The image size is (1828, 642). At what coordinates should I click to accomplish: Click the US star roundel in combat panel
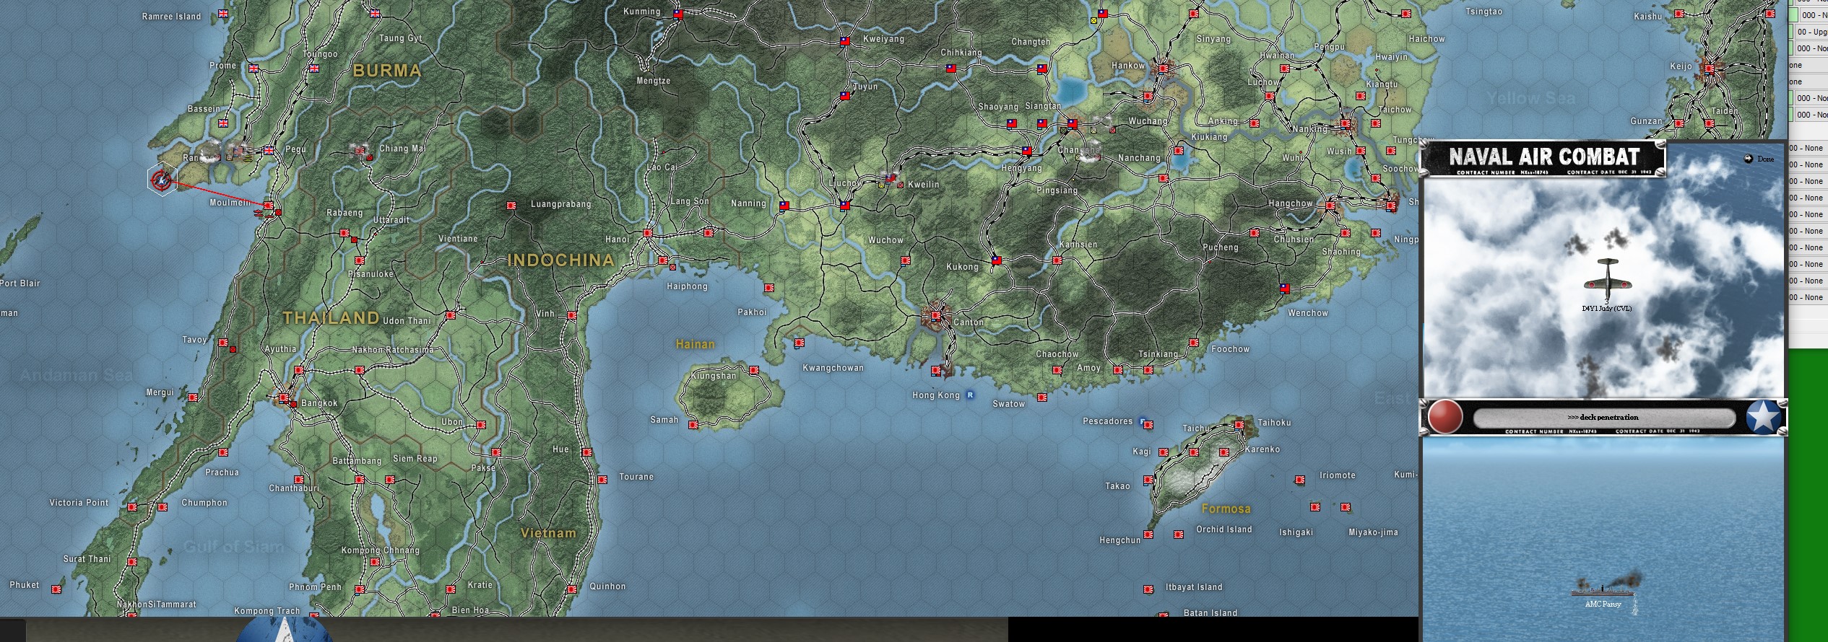click(x=1764, y=417)
